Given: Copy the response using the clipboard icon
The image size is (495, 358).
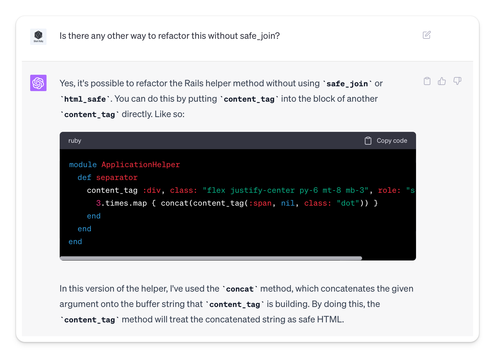Looking at the screenshot, I should 427,81.
